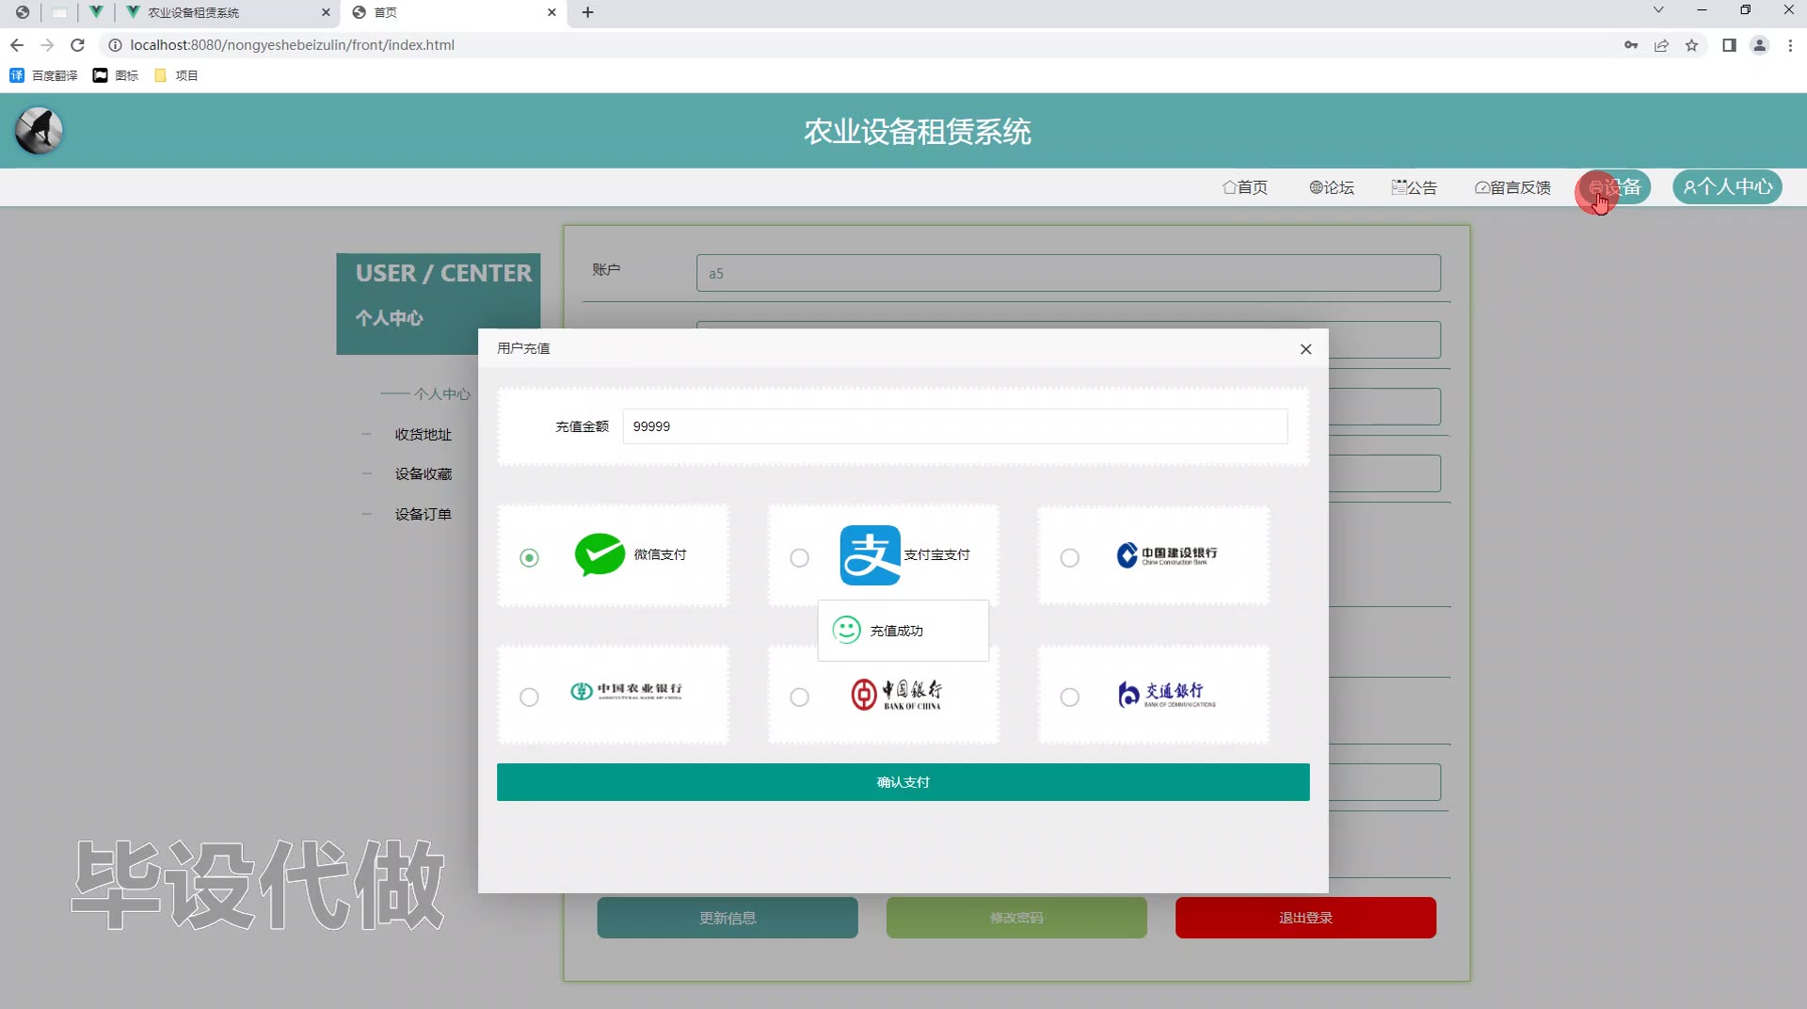Open the browser profile avatar
Viewport: 1807px width, 1009px height.
pos(1759,45)
